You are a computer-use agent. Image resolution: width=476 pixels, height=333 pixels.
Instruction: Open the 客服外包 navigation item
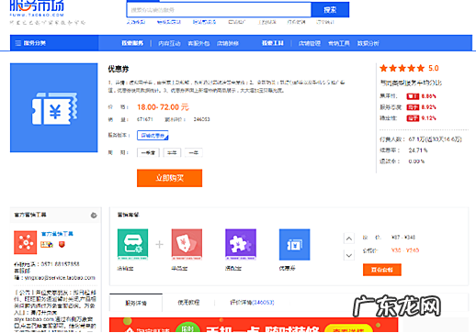point(198,43)
